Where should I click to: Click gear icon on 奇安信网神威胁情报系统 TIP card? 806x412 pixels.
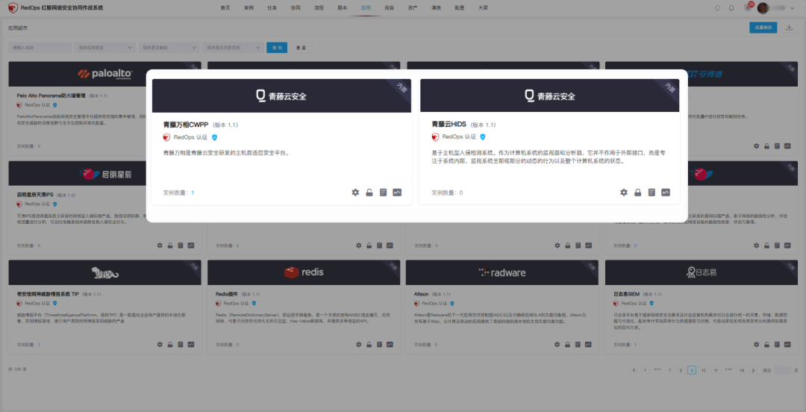[x=160, y=344]
